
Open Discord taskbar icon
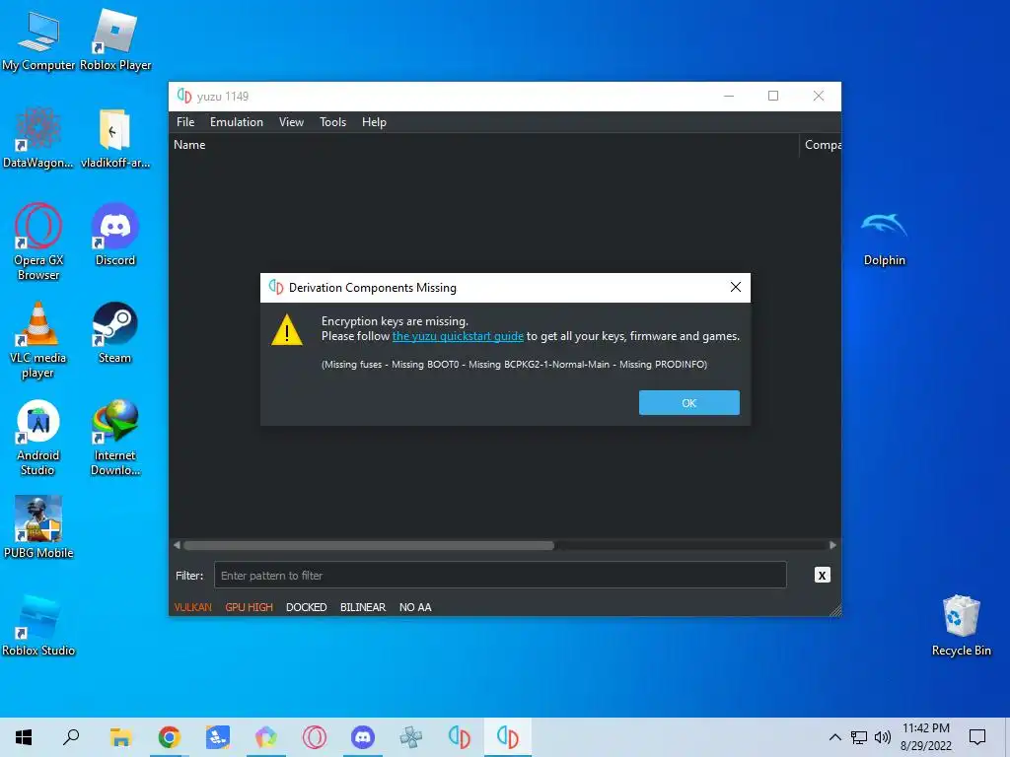(363, 737)
